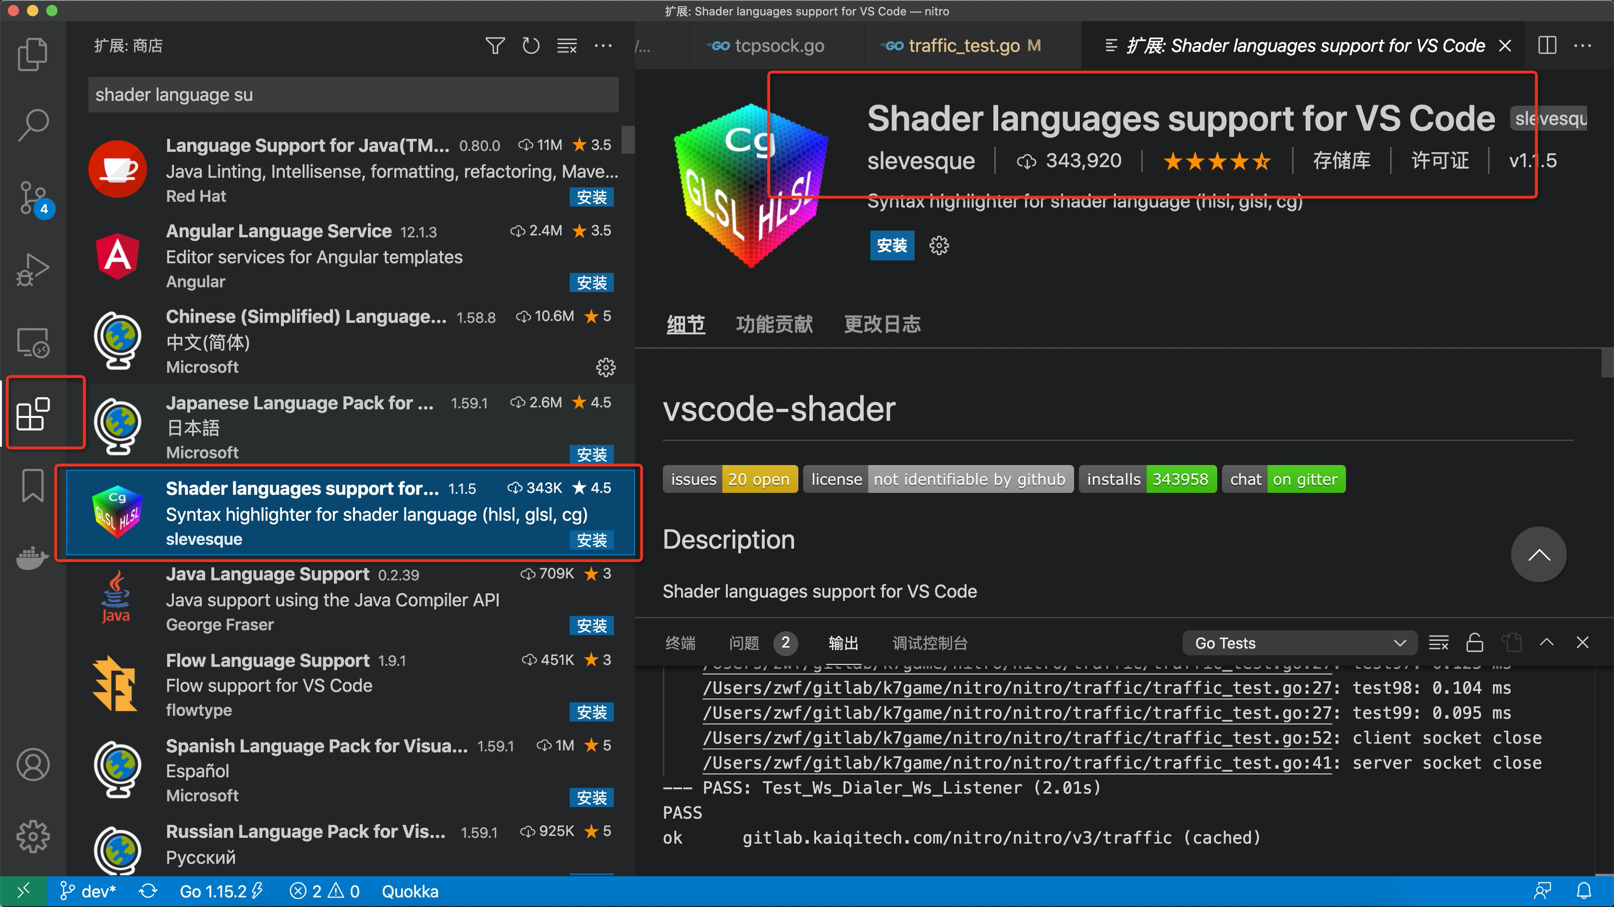
Task: Split the editor to the right
Action: click(x=1546, y=46)
